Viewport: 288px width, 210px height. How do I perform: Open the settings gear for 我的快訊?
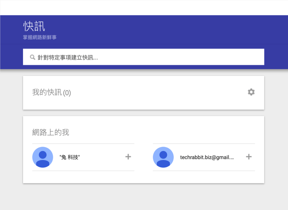click(x=251, y=92)
